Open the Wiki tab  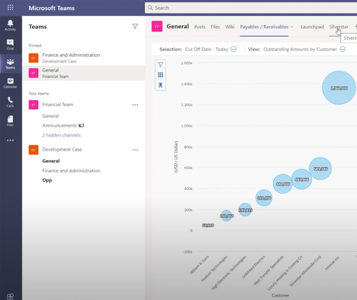(x=230, y=27)
